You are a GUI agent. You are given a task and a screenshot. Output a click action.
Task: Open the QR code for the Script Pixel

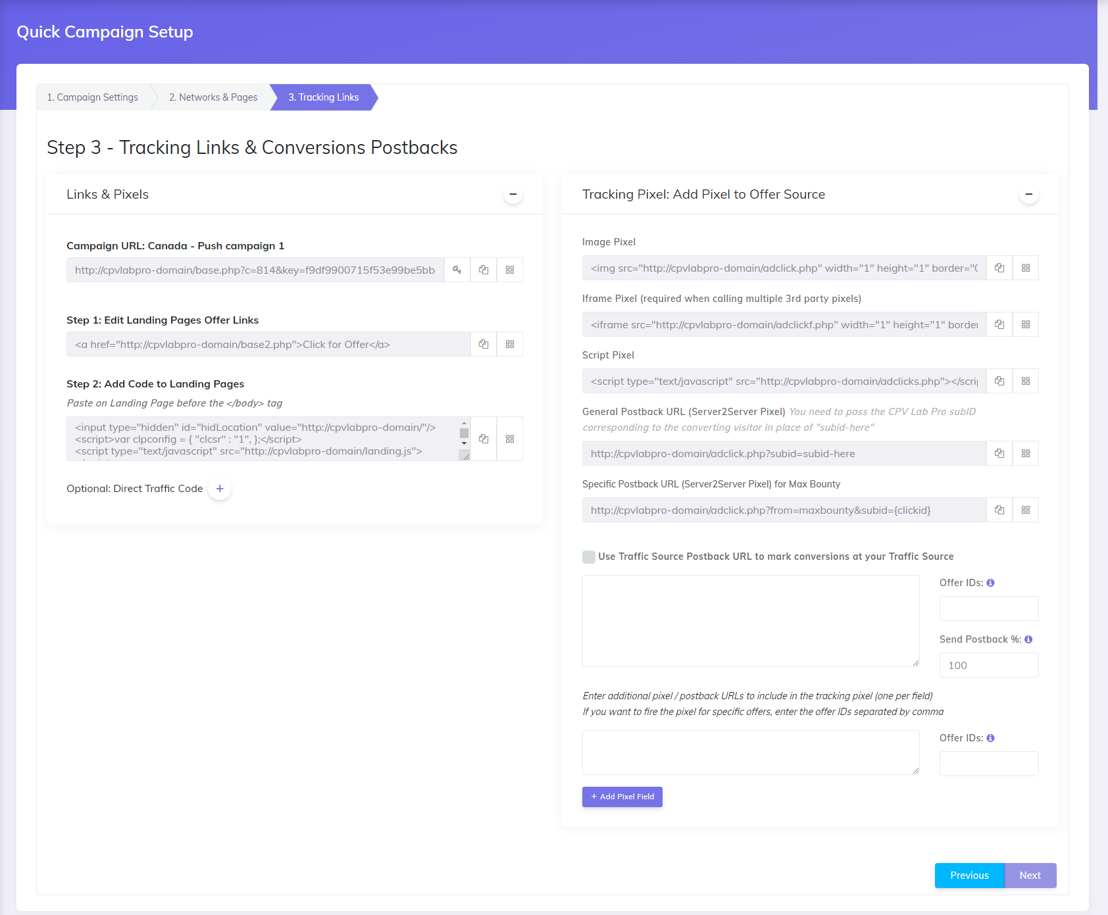point(1026,381)
